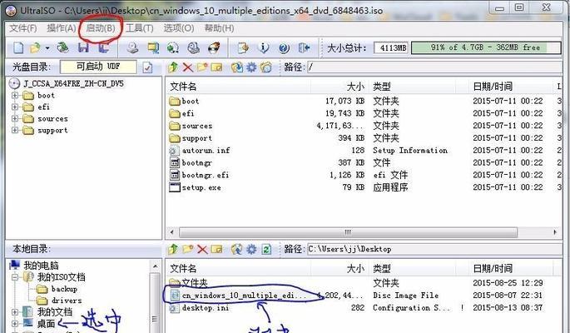Click the red X delete icon in local pane

202,249
